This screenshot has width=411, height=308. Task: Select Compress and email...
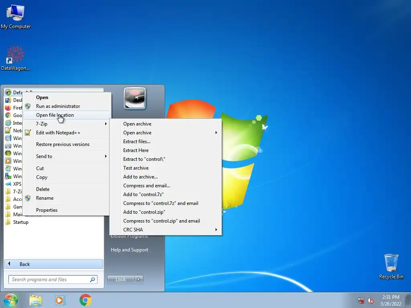(166, 186)
